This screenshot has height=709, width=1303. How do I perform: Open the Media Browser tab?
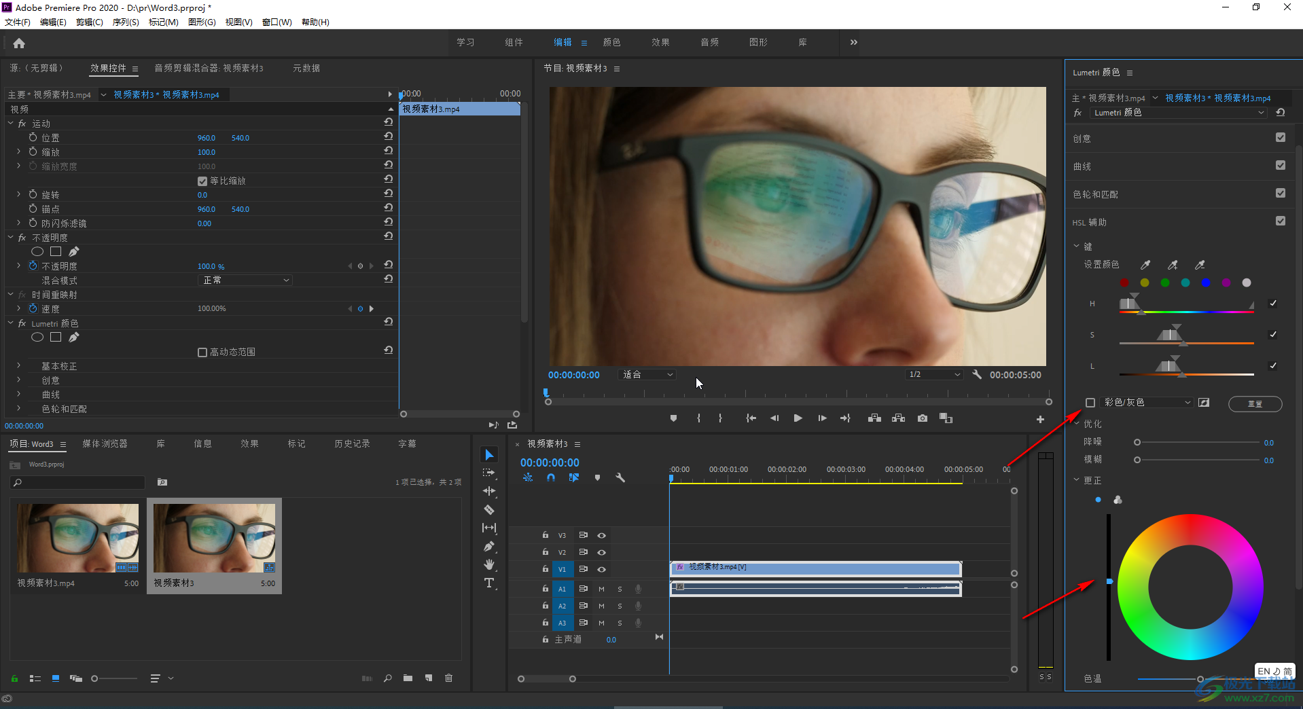tap(105, 443)
